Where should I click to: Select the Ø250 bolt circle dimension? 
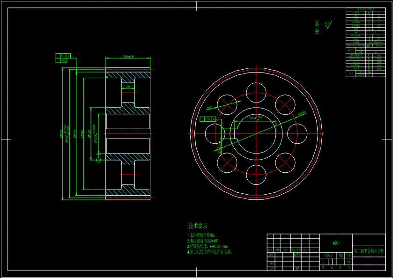[x=302, y=113]
